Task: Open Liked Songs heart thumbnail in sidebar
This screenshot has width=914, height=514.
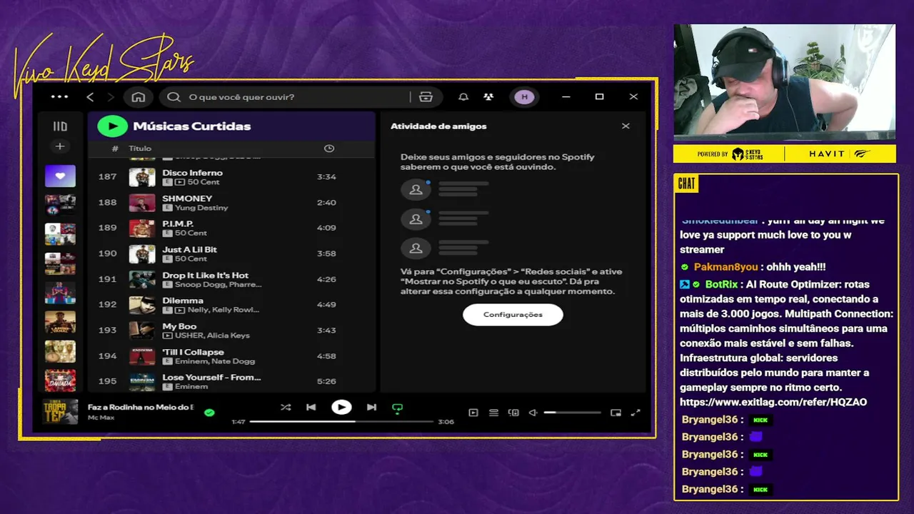Action: click(x=60, y=176)
